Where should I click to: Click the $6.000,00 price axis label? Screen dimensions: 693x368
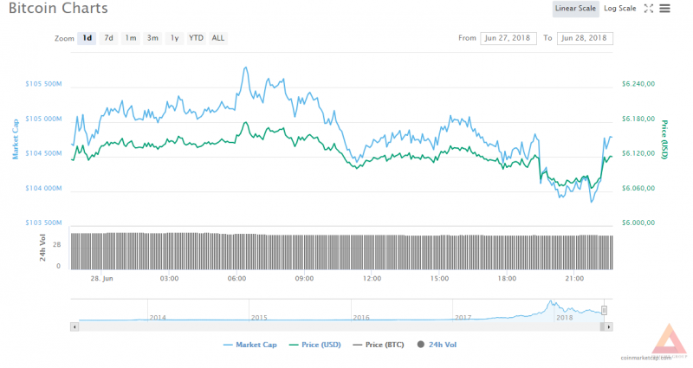[638, 223]
